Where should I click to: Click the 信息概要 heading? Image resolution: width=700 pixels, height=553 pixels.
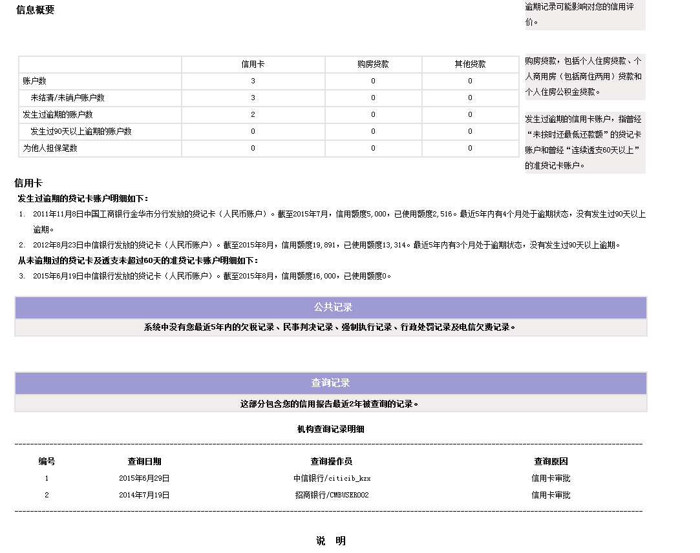(36, 10)
